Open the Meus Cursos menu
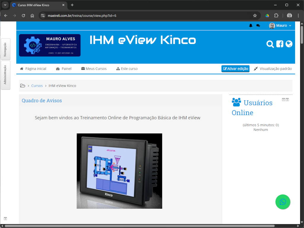The width and height of the screenshot is (304, 228). (94, 69)
